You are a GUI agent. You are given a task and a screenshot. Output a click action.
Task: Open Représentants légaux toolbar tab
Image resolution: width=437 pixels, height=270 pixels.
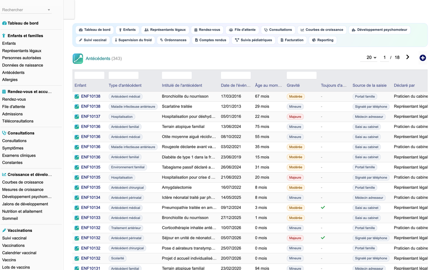pos(165,30)
